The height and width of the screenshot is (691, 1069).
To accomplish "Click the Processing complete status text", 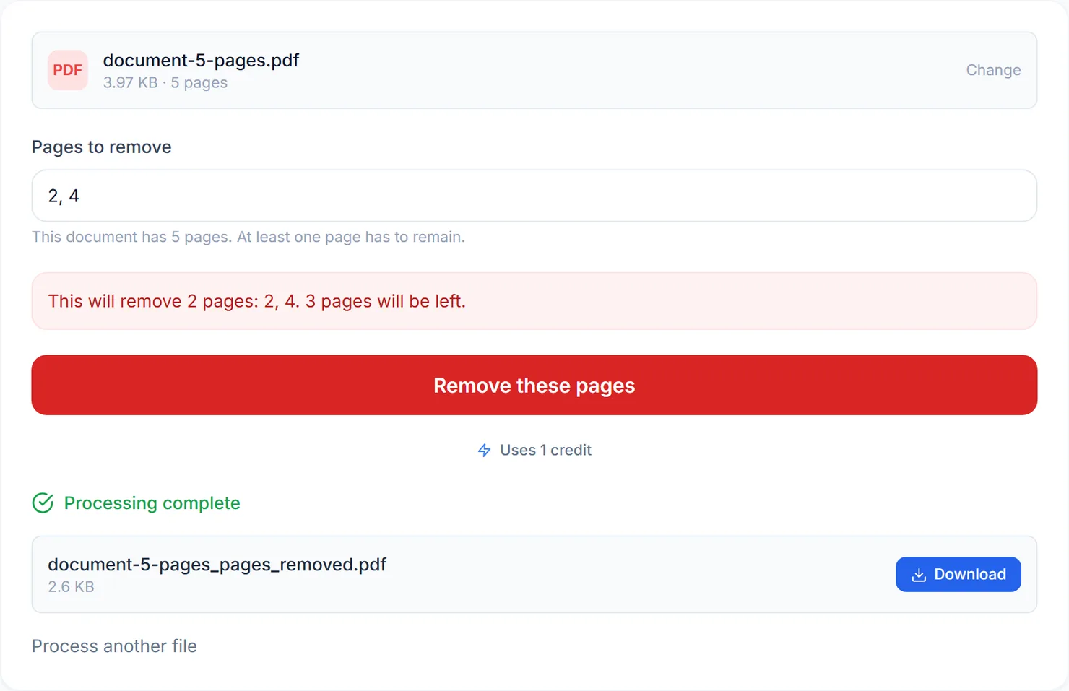I will [x=152, y=503].
